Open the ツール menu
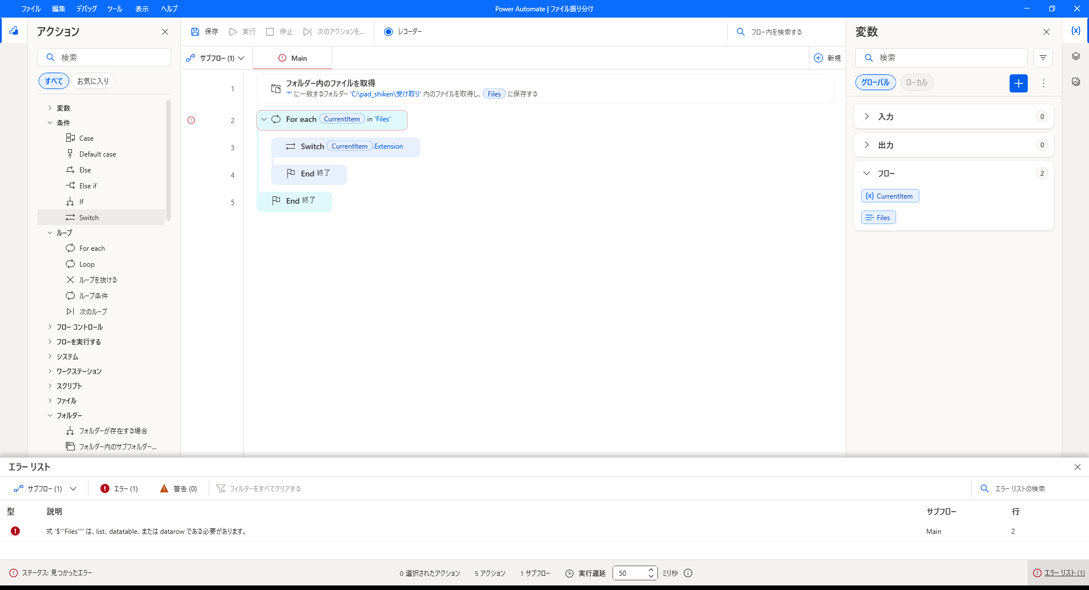The width and height of the screenshot is (1089, 590). point(115,9)
